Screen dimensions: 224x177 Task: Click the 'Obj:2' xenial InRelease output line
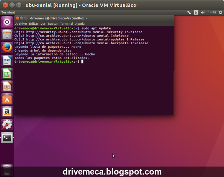point(71,36)
